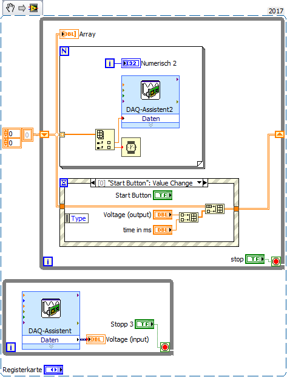Expand the DAQ-Assistent2 terminal list chevron
Image resolution: width=287 pixels, height=377 pixels.
click(150, 125)
